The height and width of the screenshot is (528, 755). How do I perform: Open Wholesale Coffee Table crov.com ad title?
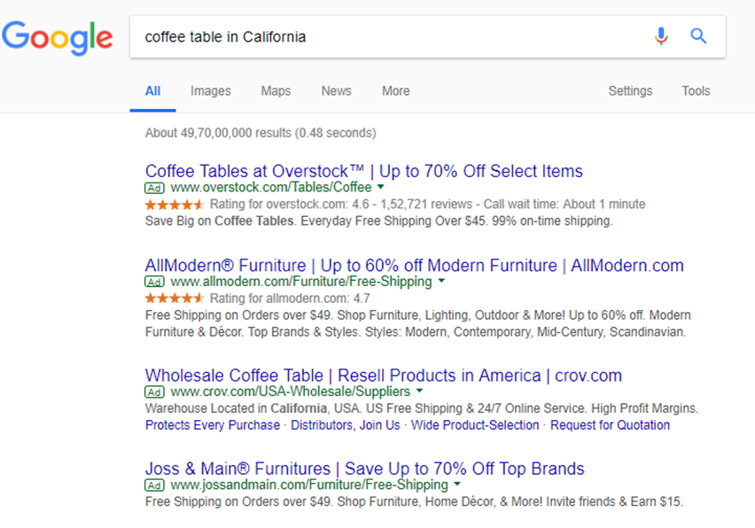tap(384, 376)
